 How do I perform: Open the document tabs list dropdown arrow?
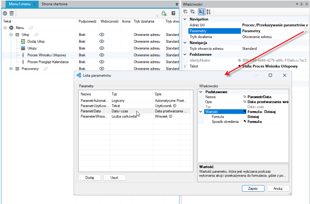[x=177, y=4]
